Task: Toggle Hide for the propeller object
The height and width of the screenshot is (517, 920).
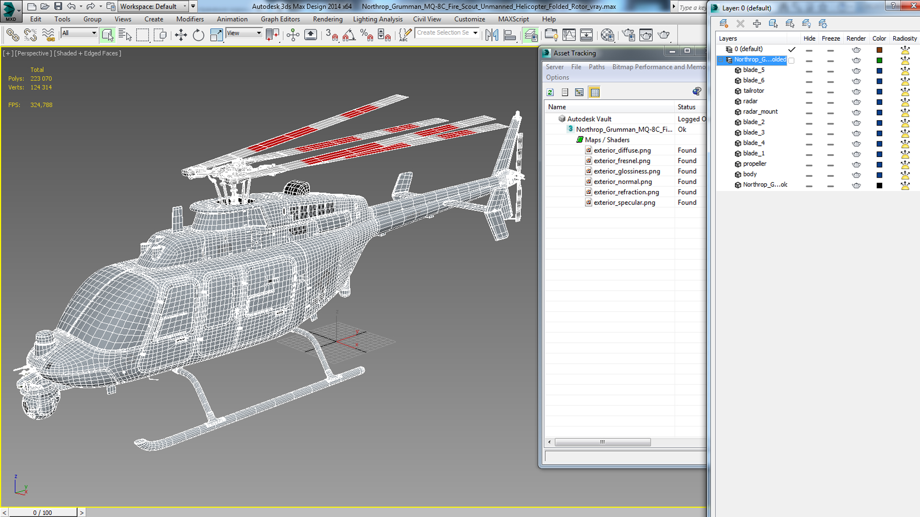Action: click(809, 165)
